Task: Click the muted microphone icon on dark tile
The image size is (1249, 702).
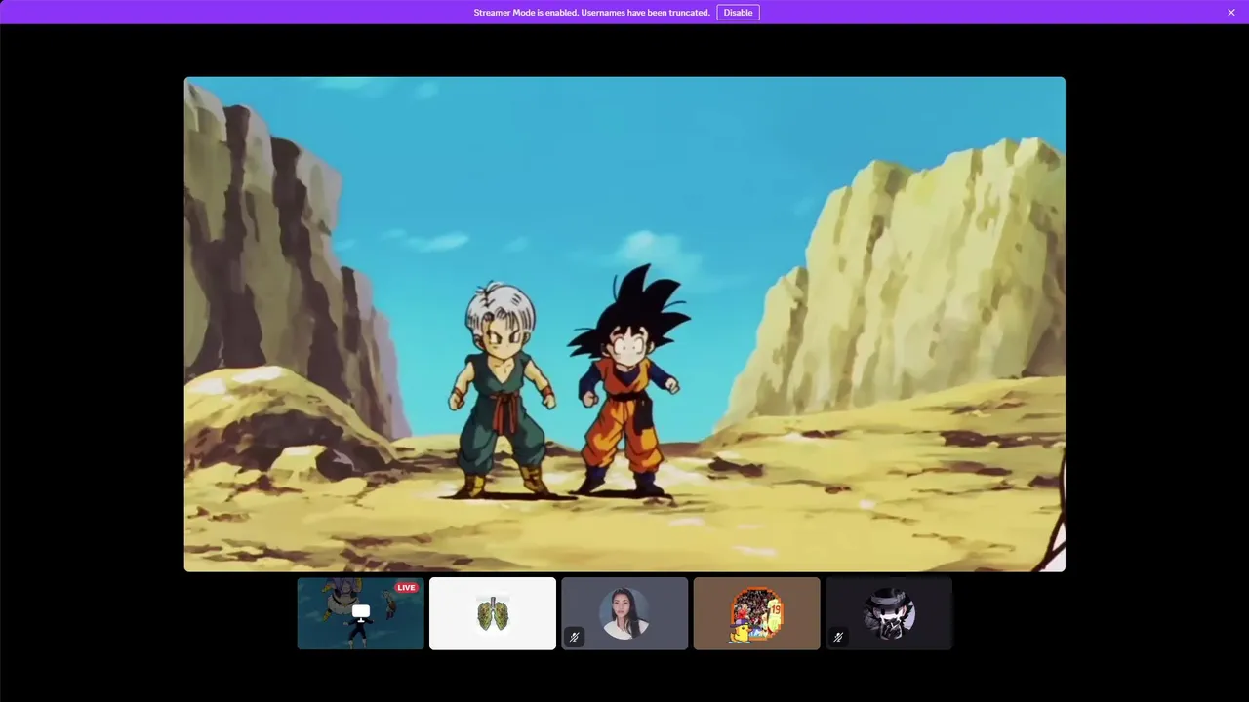Action: pos(837,637)
